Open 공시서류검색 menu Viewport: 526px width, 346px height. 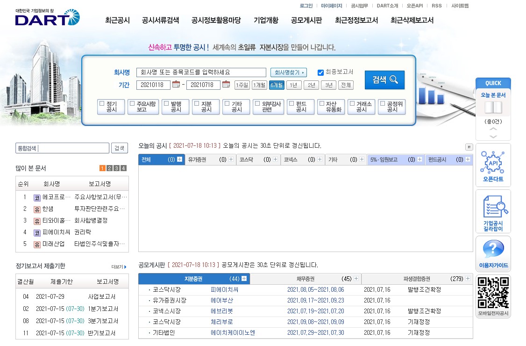pyautogui.click(x=160, y=20)
